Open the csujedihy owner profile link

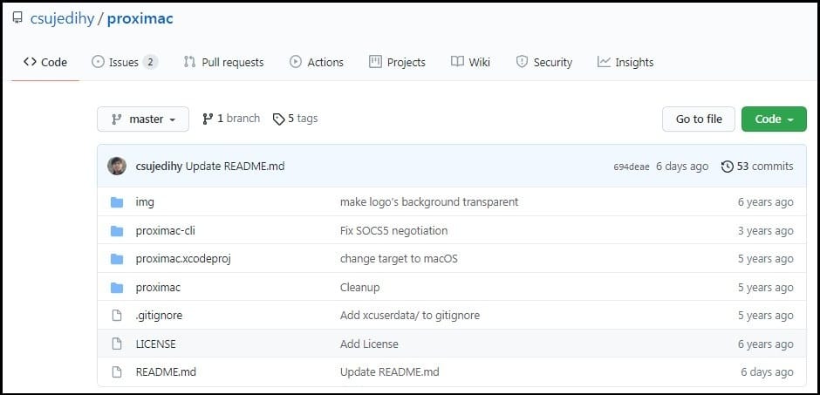point(62,19)
